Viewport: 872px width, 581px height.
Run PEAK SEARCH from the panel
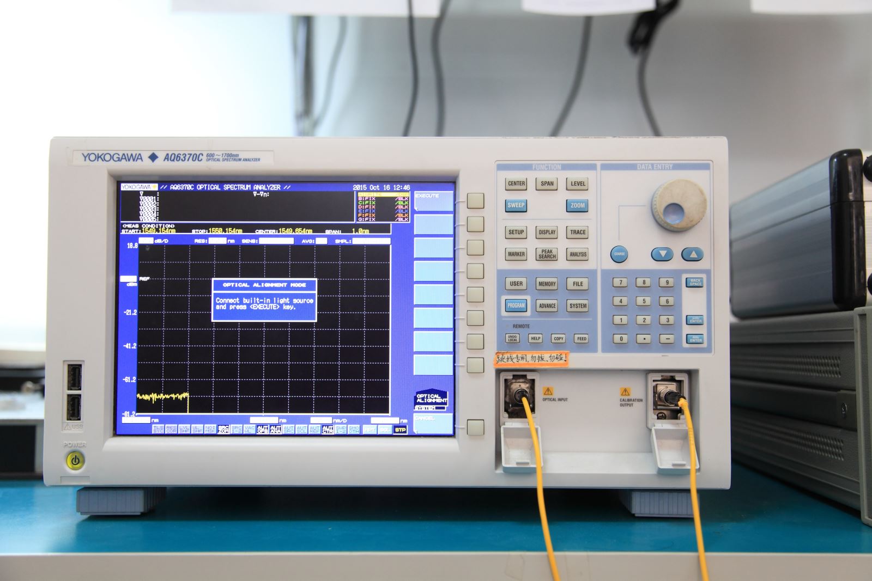pos(547,254)
